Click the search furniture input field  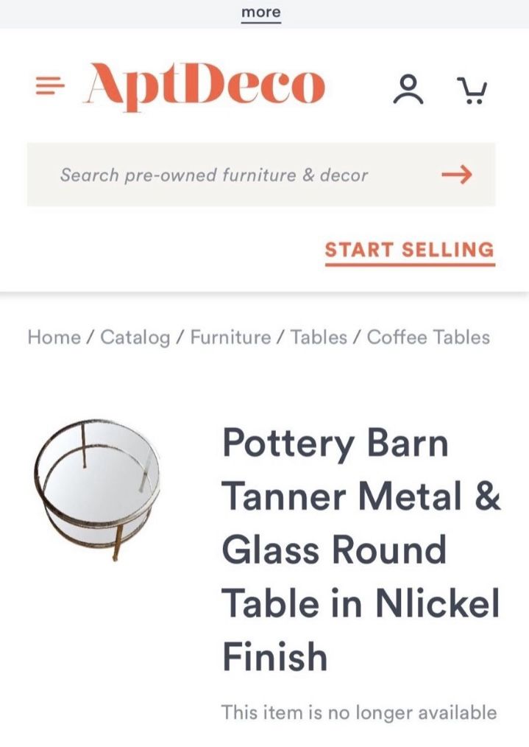point(213,175)
